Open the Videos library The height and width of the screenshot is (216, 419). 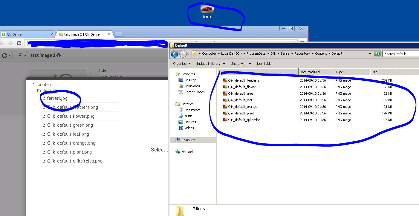click(x=189, y=128)
